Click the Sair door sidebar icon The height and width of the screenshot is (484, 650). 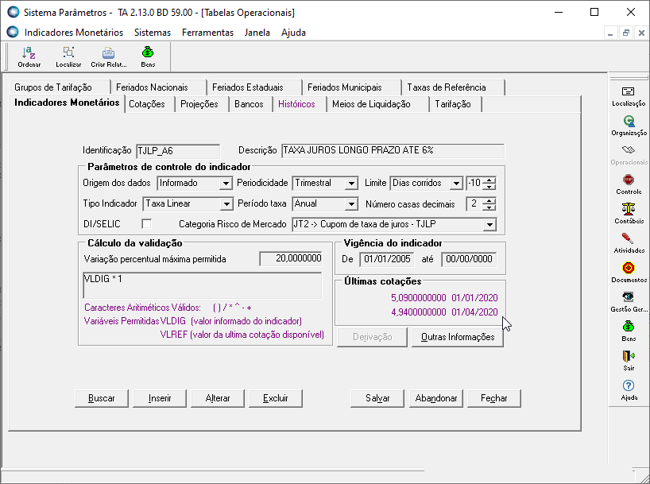[629, 362]
